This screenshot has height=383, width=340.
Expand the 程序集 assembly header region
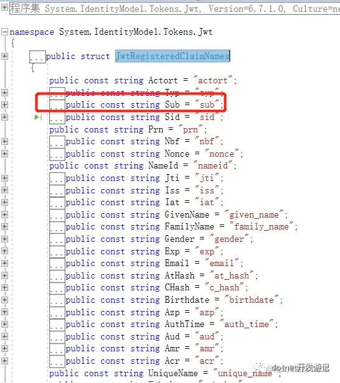(x=4, y=7)
